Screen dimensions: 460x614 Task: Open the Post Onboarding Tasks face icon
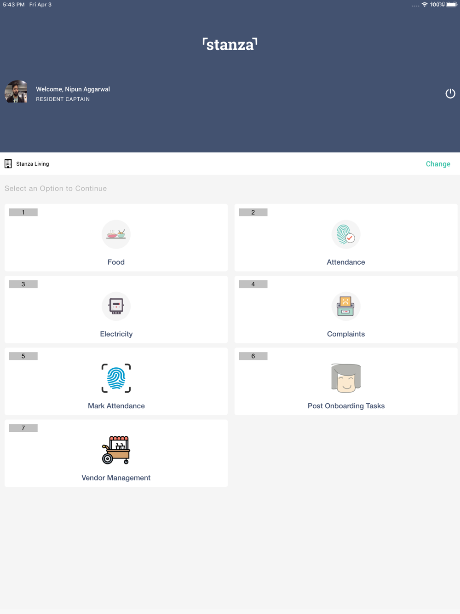(x=346, y=378)
